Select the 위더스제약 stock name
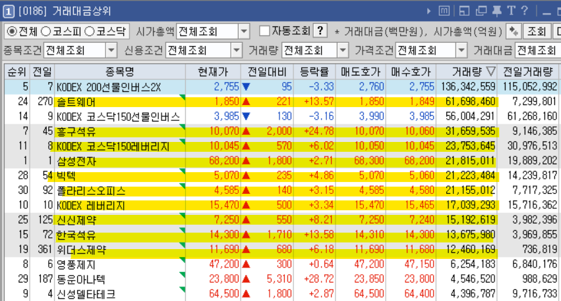 [81, 250]
